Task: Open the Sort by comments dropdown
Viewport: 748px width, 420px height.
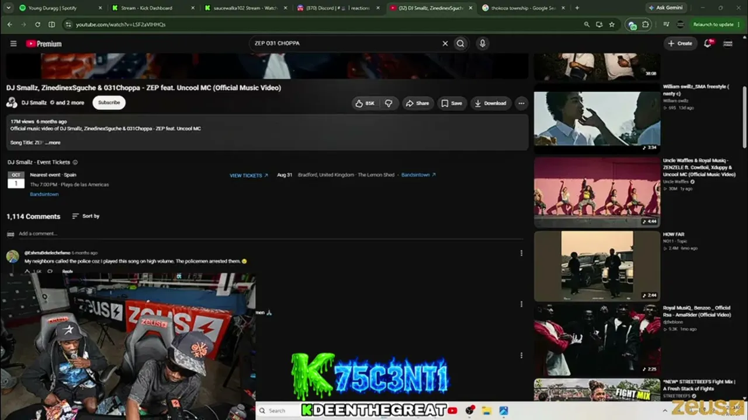Action: pyautogui.click(x=85, y=216)
